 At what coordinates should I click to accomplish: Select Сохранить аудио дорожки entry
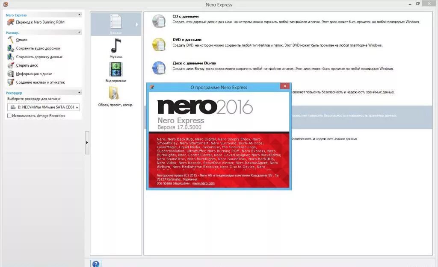[x=38, y=48]
